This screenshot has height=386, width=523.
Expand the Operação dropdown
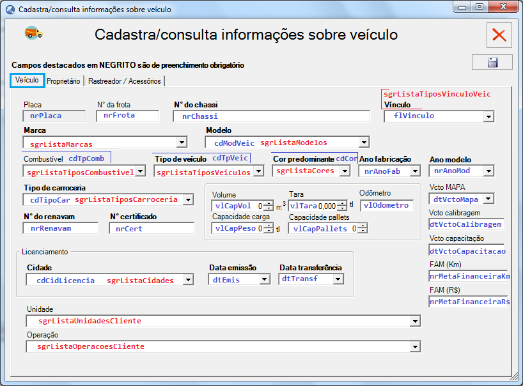[x=415, y=347]
